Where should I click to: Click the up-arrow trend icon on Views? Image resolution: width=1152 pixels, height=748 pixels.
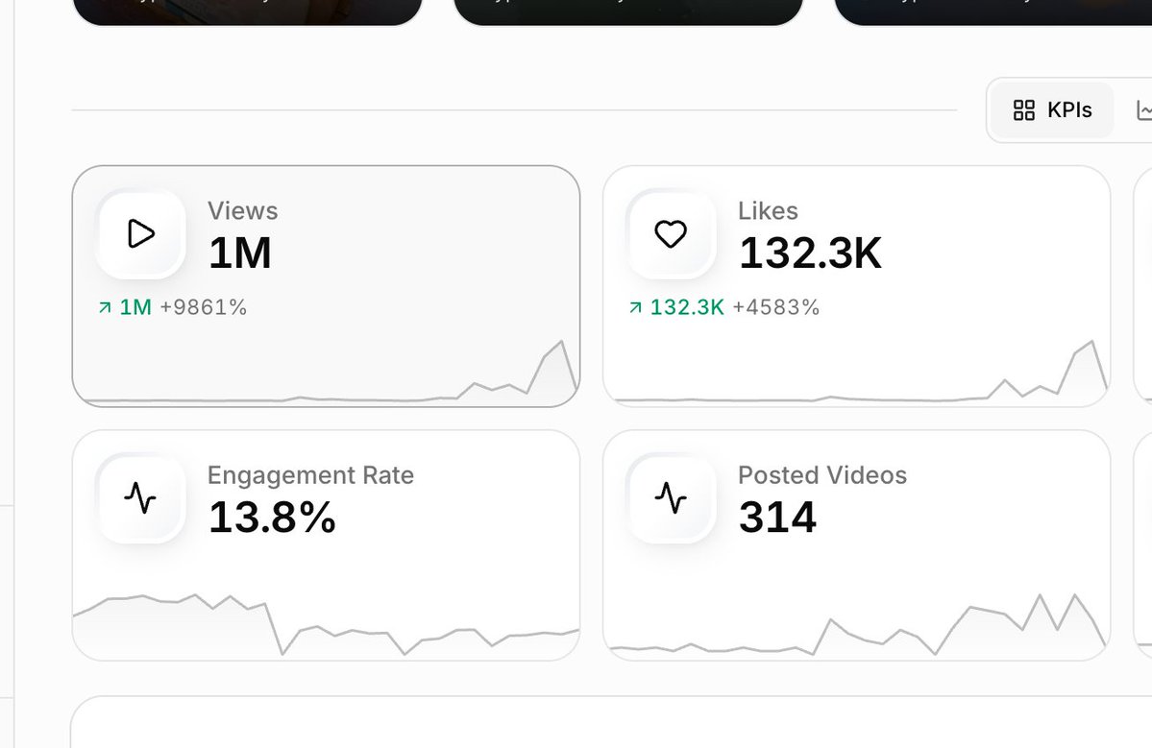pos(105,307)
